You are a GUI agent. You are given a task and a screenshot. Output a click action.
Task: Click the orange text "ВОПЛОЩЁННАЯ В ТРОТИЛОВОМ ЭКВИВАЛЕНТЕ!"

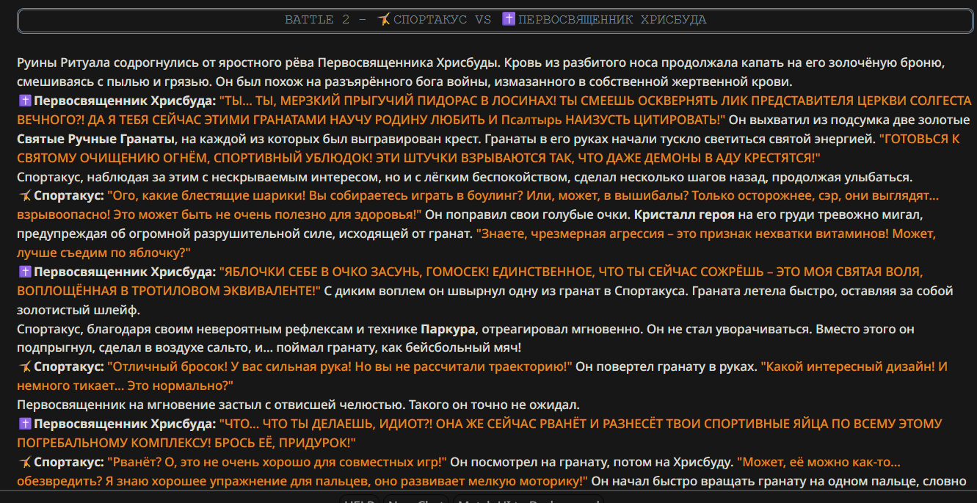pyautogui.click(x=169, y=292)
